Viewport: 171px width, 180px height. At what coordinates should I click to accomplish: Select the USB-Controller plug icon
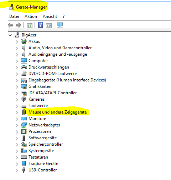coord(24,170)
